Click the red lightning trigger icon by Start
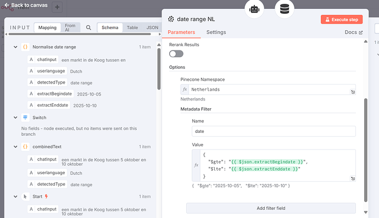379x218 pixels. 46,197
